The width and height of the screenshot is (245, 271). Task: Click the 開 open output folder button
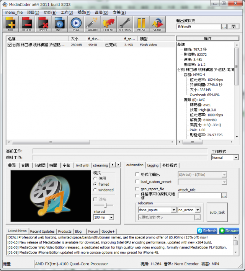(233, 26)
